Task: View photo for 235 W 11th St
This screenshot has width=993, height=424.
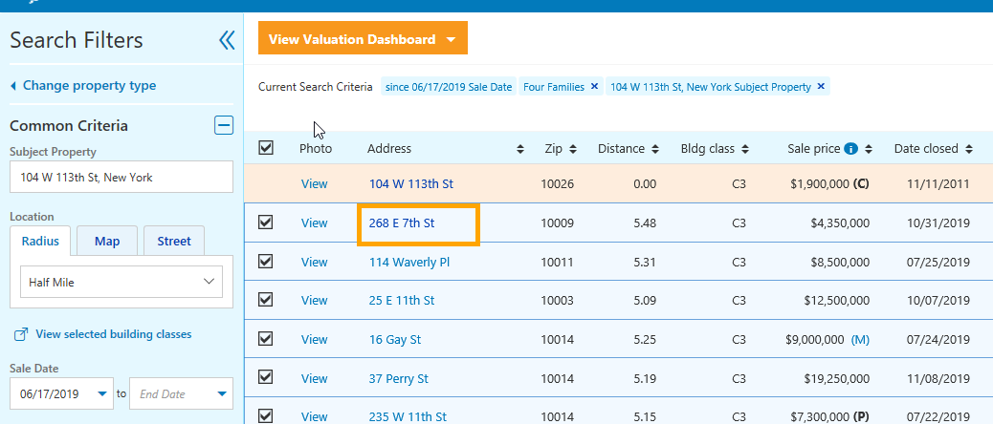Action: click(314, 416)
